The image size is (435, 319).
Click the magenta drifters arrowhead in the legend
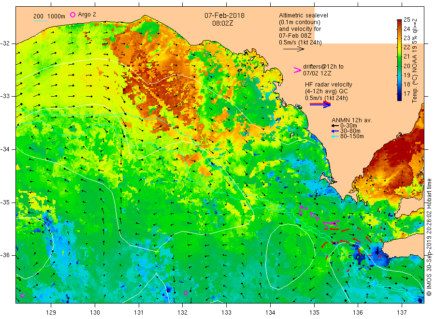297,70
